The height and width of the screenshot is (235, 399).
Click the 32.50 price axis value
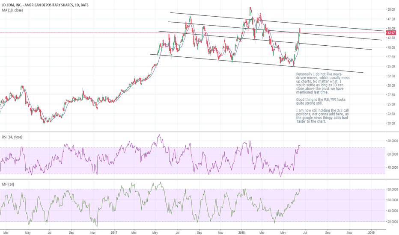click(391, 76)
